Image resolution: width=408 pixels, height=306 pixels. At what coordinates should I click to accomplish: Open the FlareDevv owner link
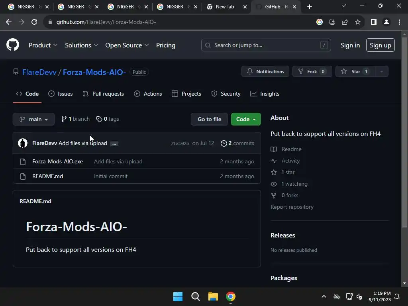coord(39,72)
